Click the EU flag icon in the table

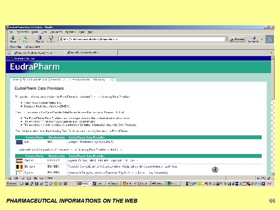pyautogui.click(x=19, y=142)
